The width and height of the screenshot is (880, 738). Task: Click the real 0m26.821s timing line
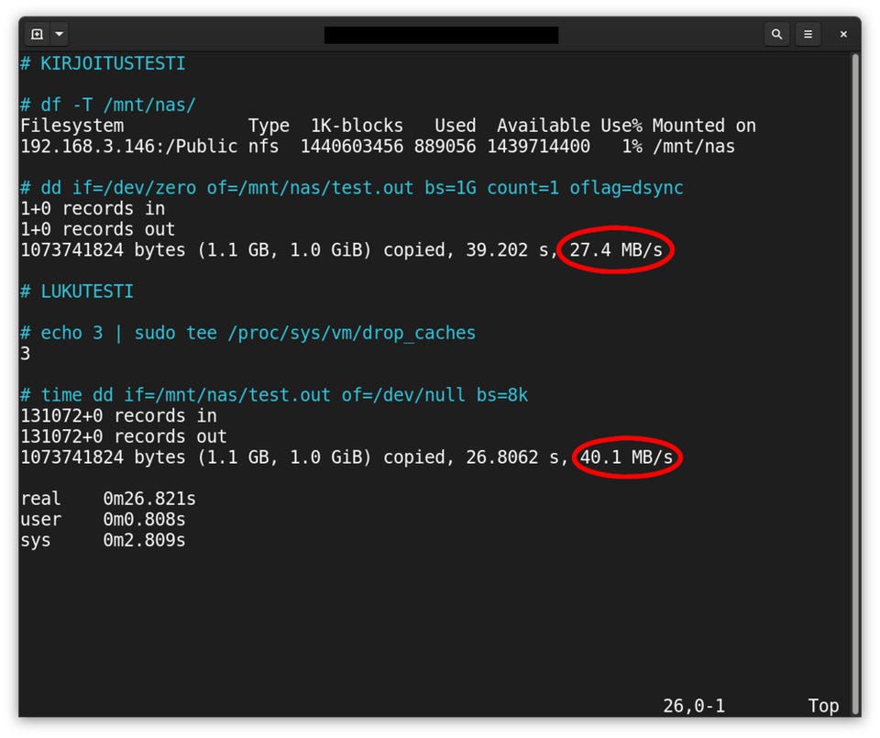108,499
